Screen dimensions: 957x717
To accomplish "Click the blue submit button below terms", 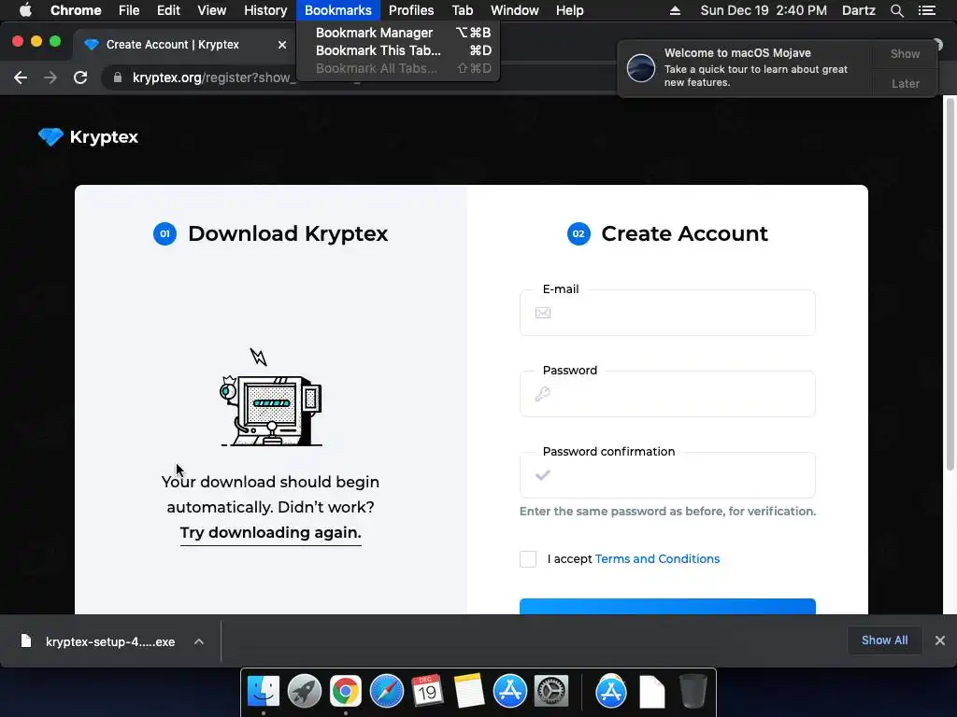I will click(x=667, y=607).
